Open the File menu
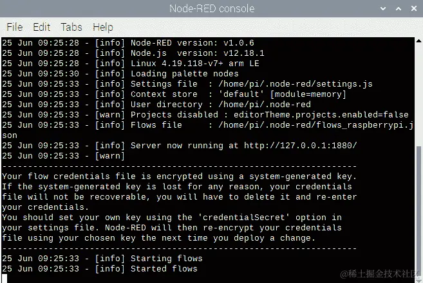This screenshot has height=283, width=423. [15, 27]
